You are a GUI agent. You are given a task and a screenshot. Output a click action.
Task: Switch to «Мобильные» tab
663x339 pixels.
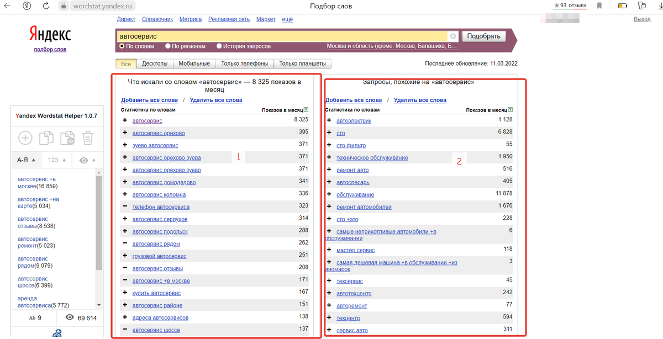pos(194,63)
